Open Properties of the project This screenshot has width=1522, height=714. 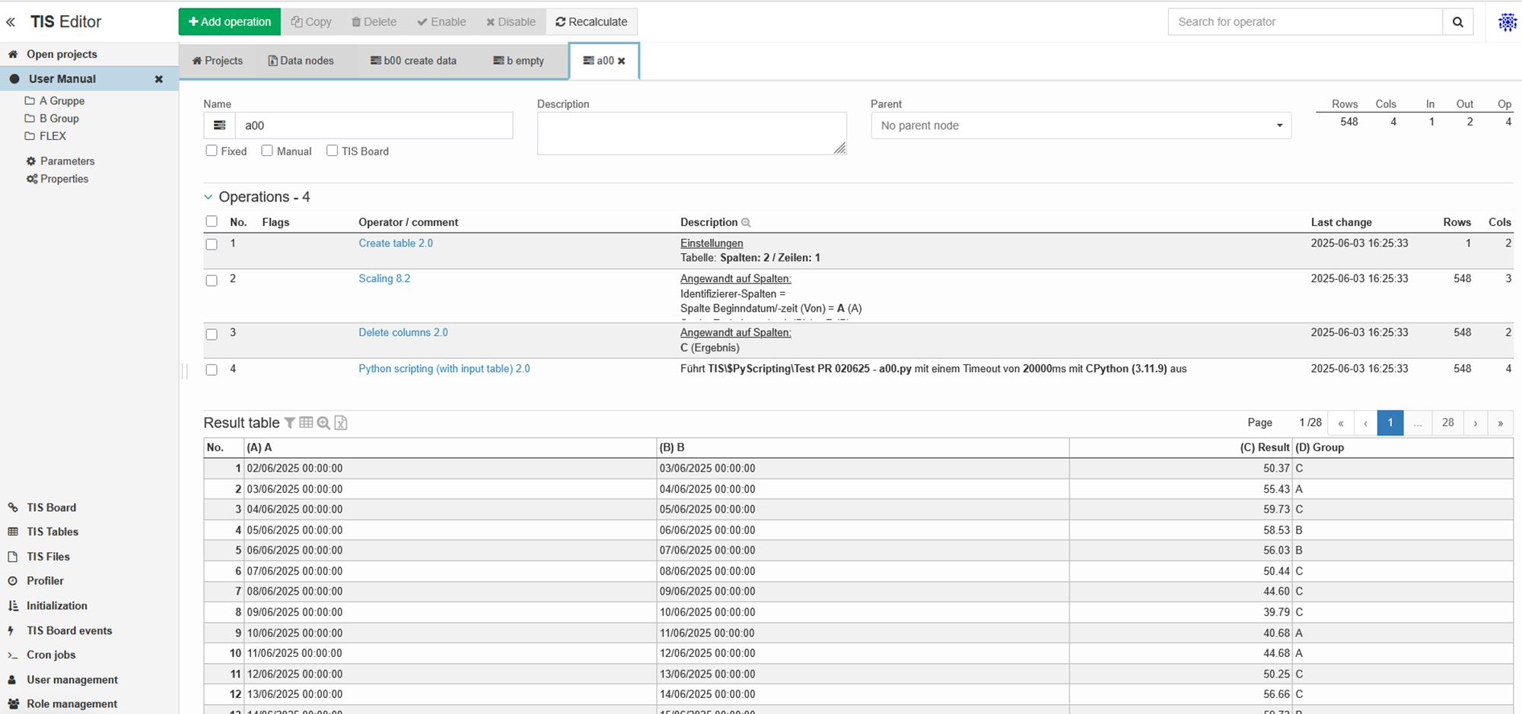pyautogui.click(x=64, y=179)
